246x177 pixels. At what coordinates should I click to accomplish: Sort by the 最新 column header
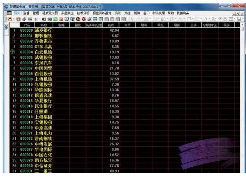(177, 25)
